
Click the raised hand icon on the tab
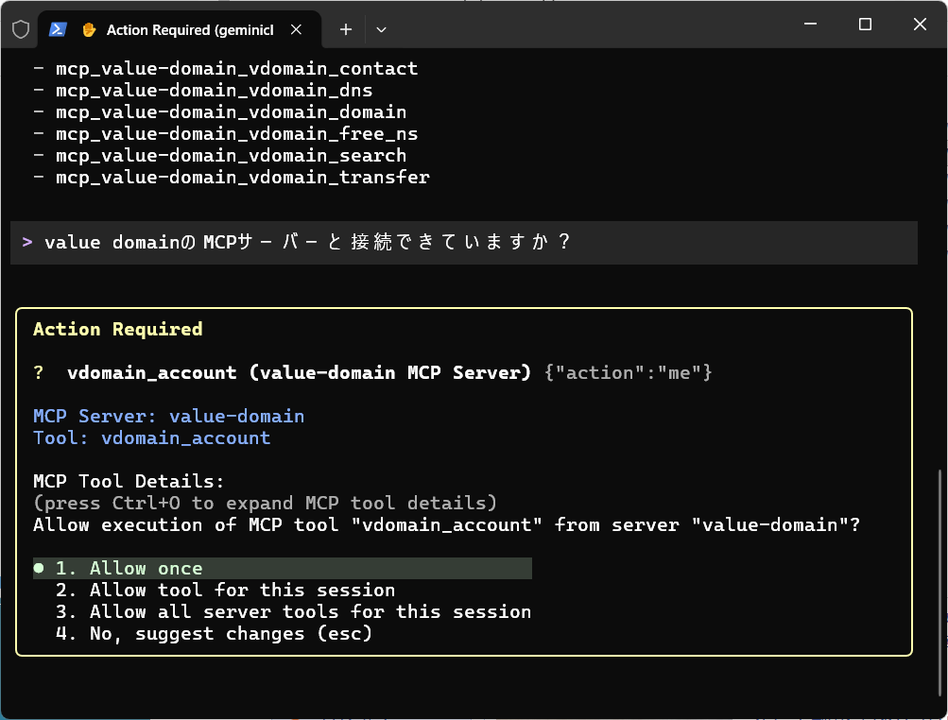(x=89, y=29)
